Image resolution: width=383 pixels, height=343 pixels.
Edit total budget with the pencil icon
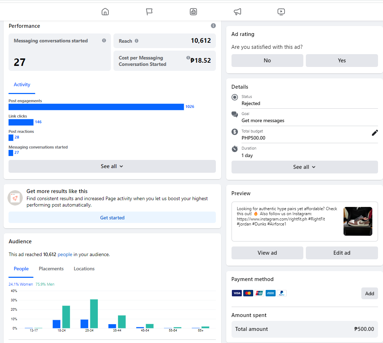375,133
